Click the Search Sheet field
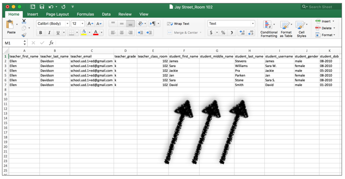The width and height of the screenshot is (345, 179). click(321, 7)
